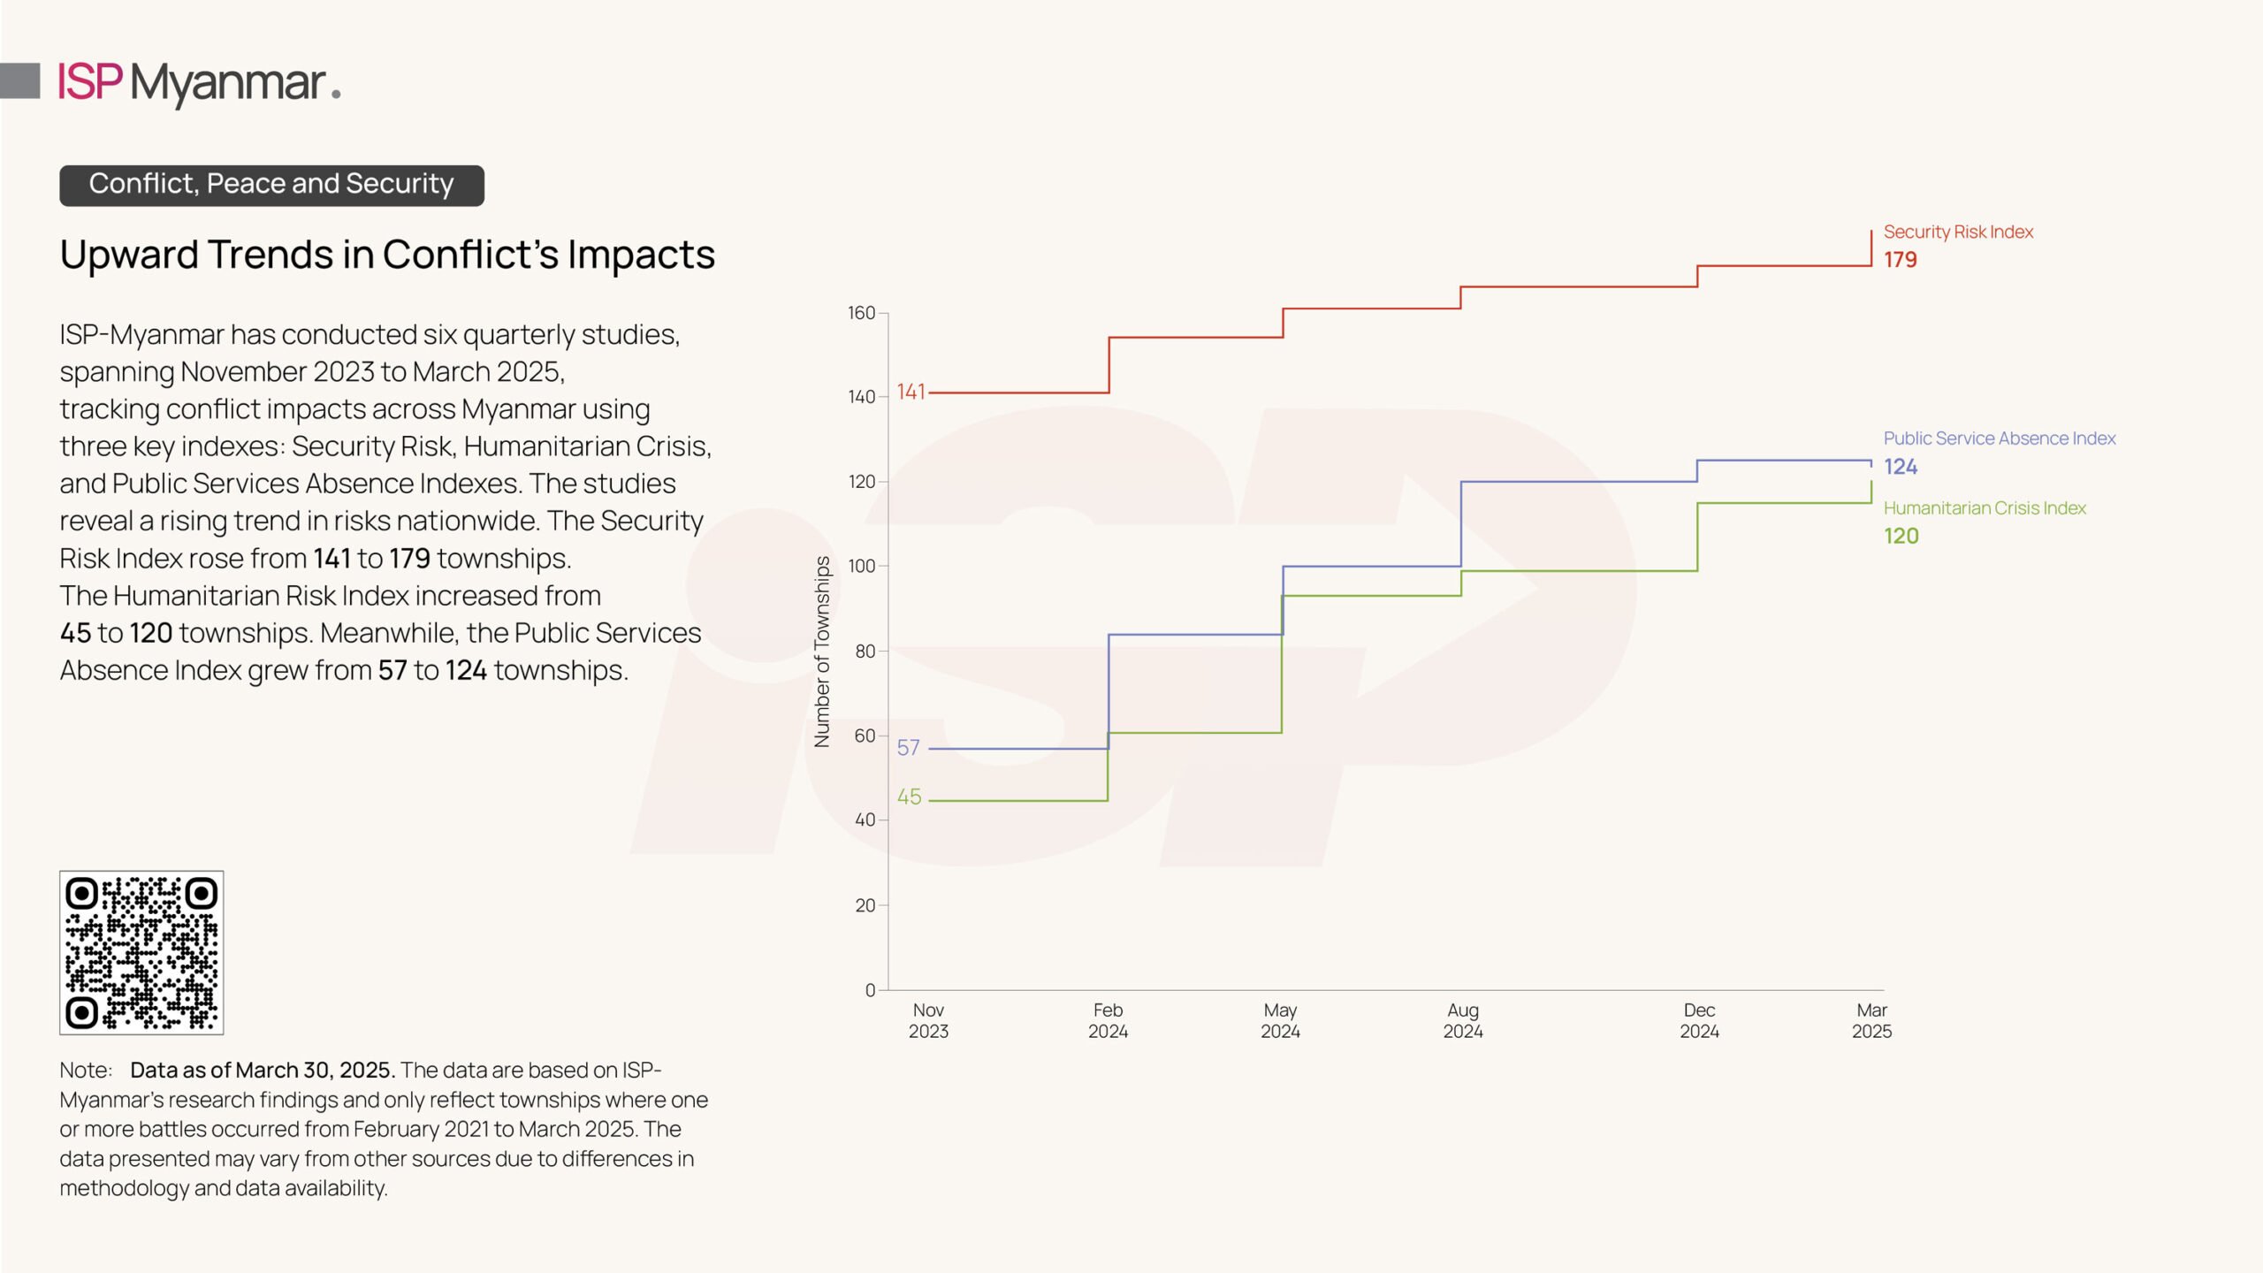Select the Conflict, Peace and Security tag
The image size is (2263, 1273).
point(271,185)
